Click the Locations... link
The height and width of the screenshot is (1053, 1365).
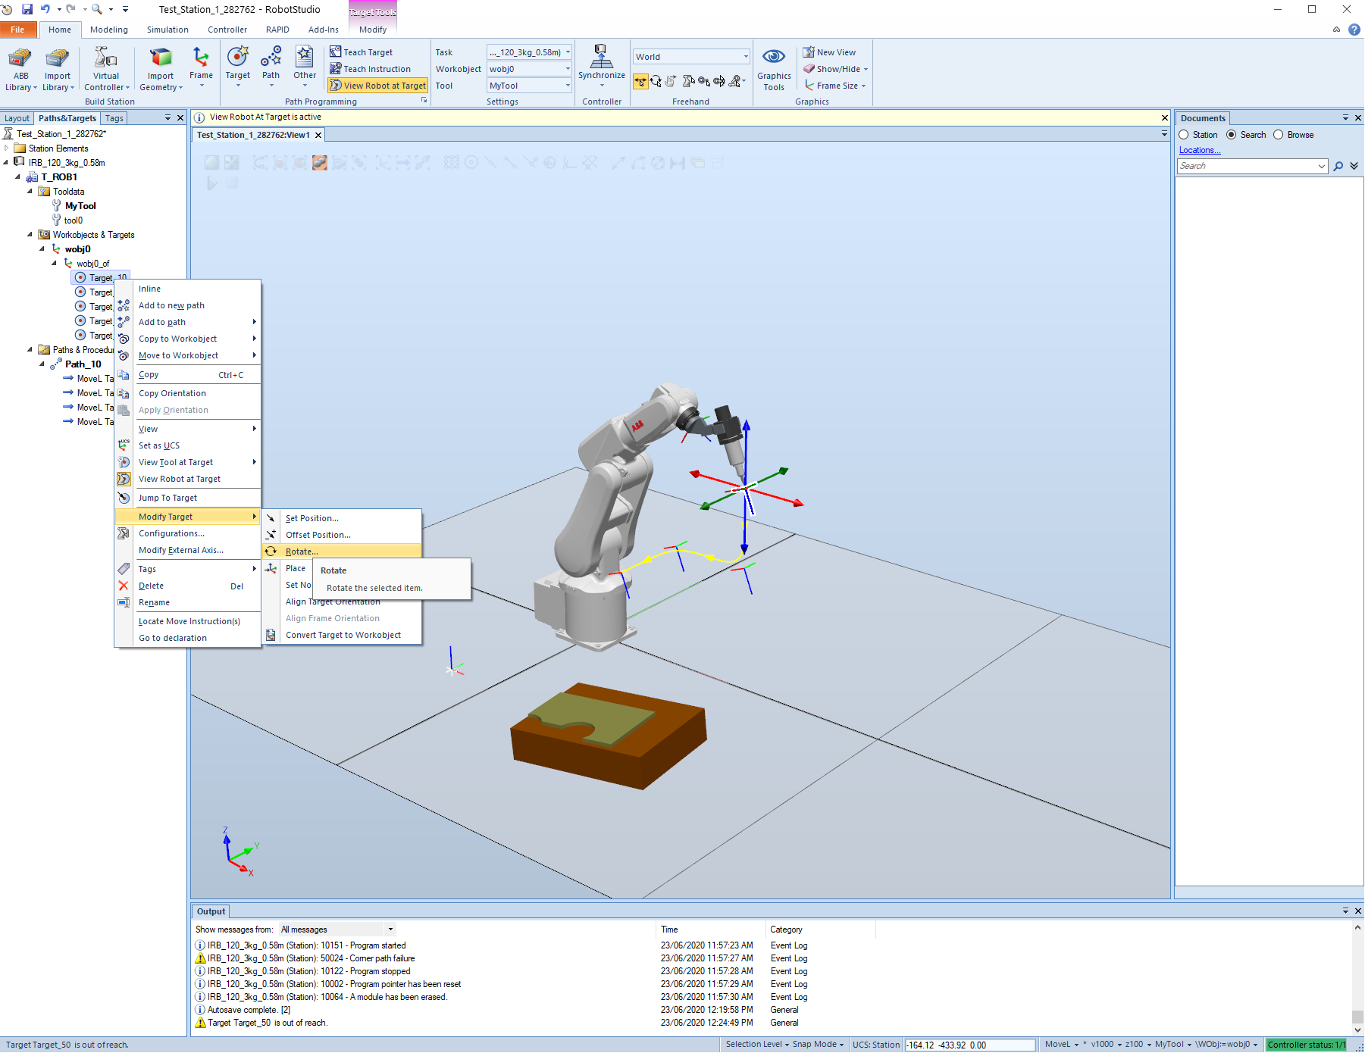(1200, 150)
